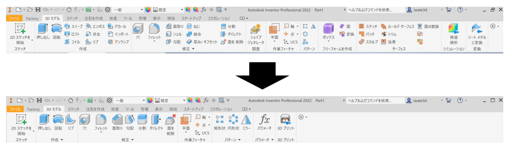The width and height of the screenshot is (512, 152).
Task: Click UCS in upper ribbon work features
Action: tap(291, 42)
